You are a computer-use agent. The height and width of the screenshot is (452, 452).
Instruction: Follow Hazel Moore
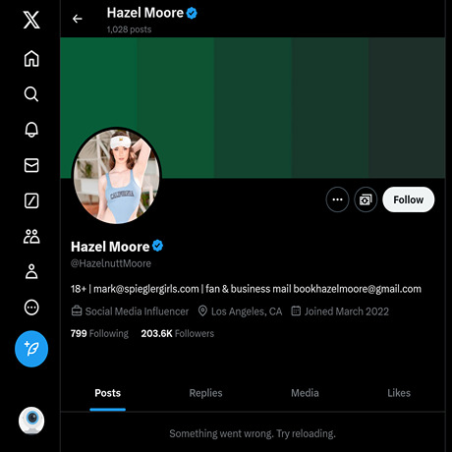coord(409,199)
